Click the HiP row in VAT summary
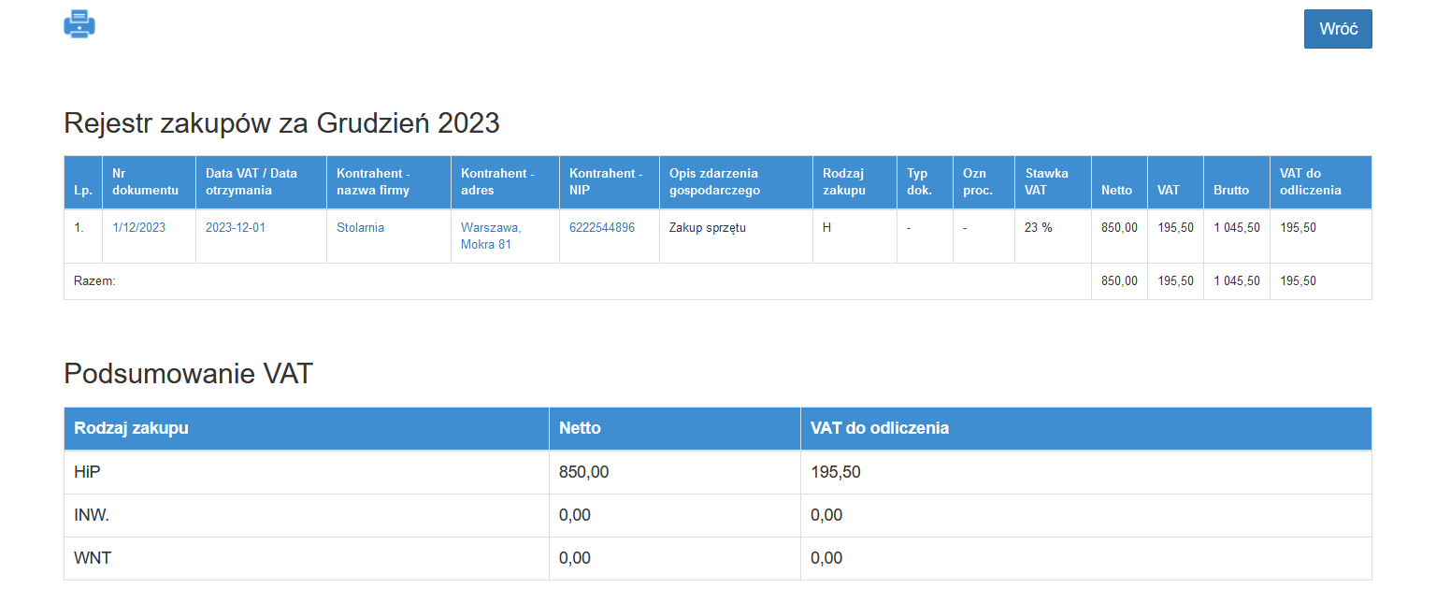1436x602 pixels. coord(87,472)
